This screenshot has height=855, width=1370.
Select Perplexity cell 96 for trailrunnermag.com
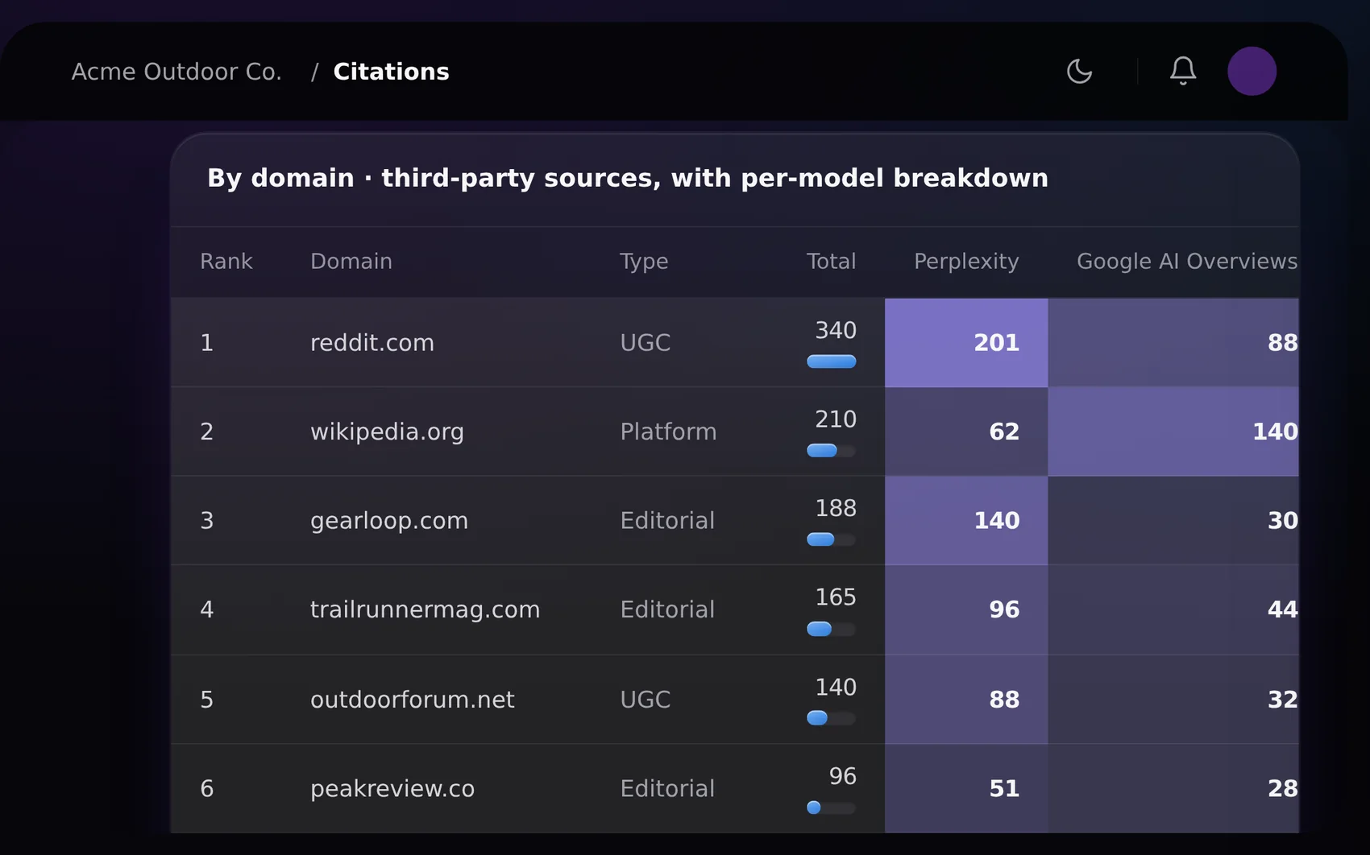pyautogui.click(x=966, y=609)
